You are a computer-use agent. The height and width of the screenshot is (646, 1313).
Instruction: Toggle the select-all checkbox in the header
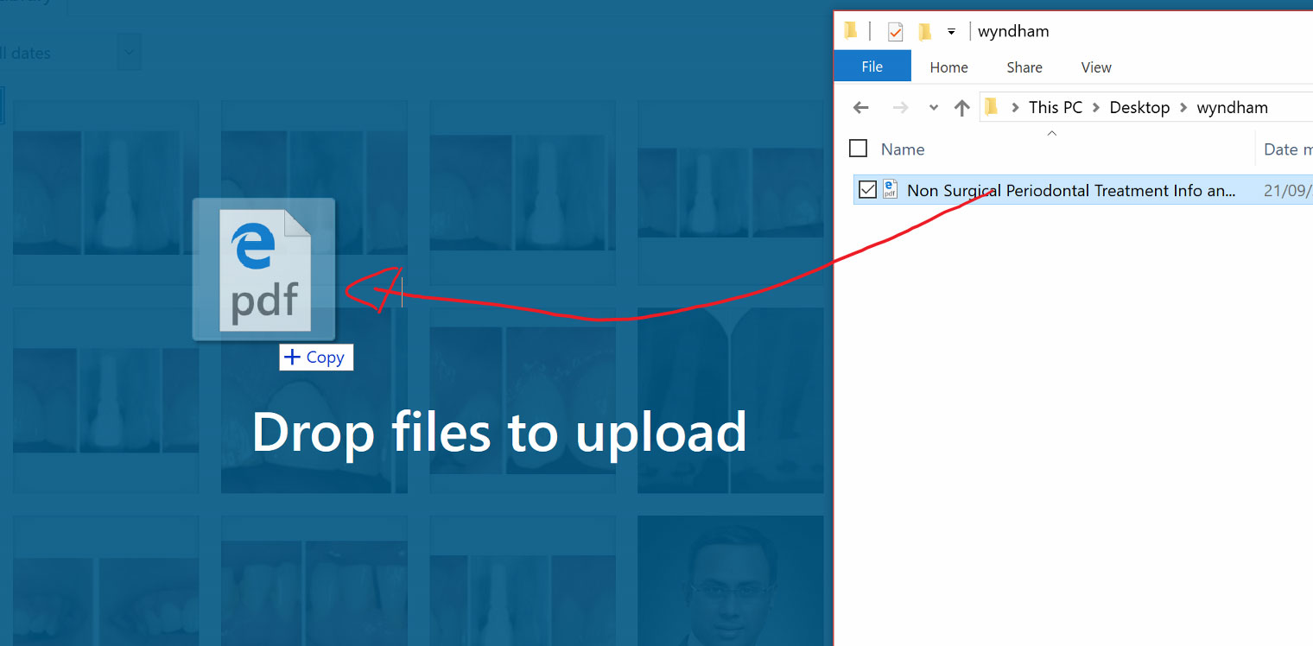tap(858, 149)
